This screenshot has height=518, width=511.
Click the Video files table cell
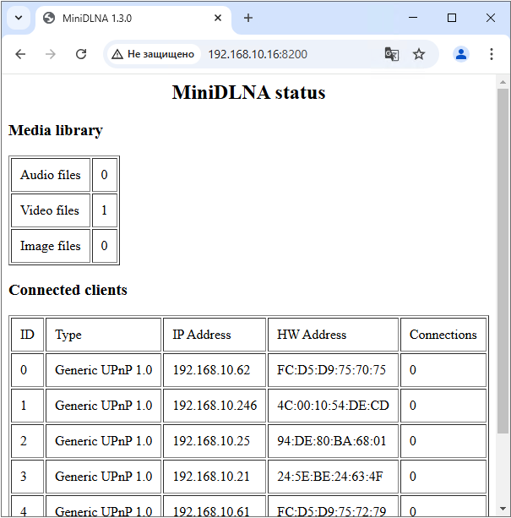coord(51,210)
